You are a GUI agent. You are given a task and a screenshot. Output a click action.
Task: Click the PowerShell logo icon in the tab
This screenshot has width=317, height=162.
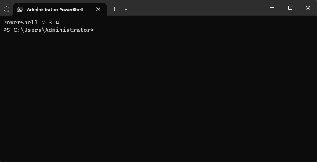tap(19, 9)
